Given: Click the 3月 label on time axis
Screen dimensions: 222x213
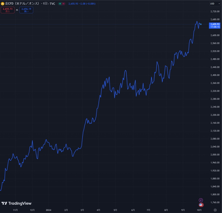Looking at the screenshot, I should pos(83,210).
